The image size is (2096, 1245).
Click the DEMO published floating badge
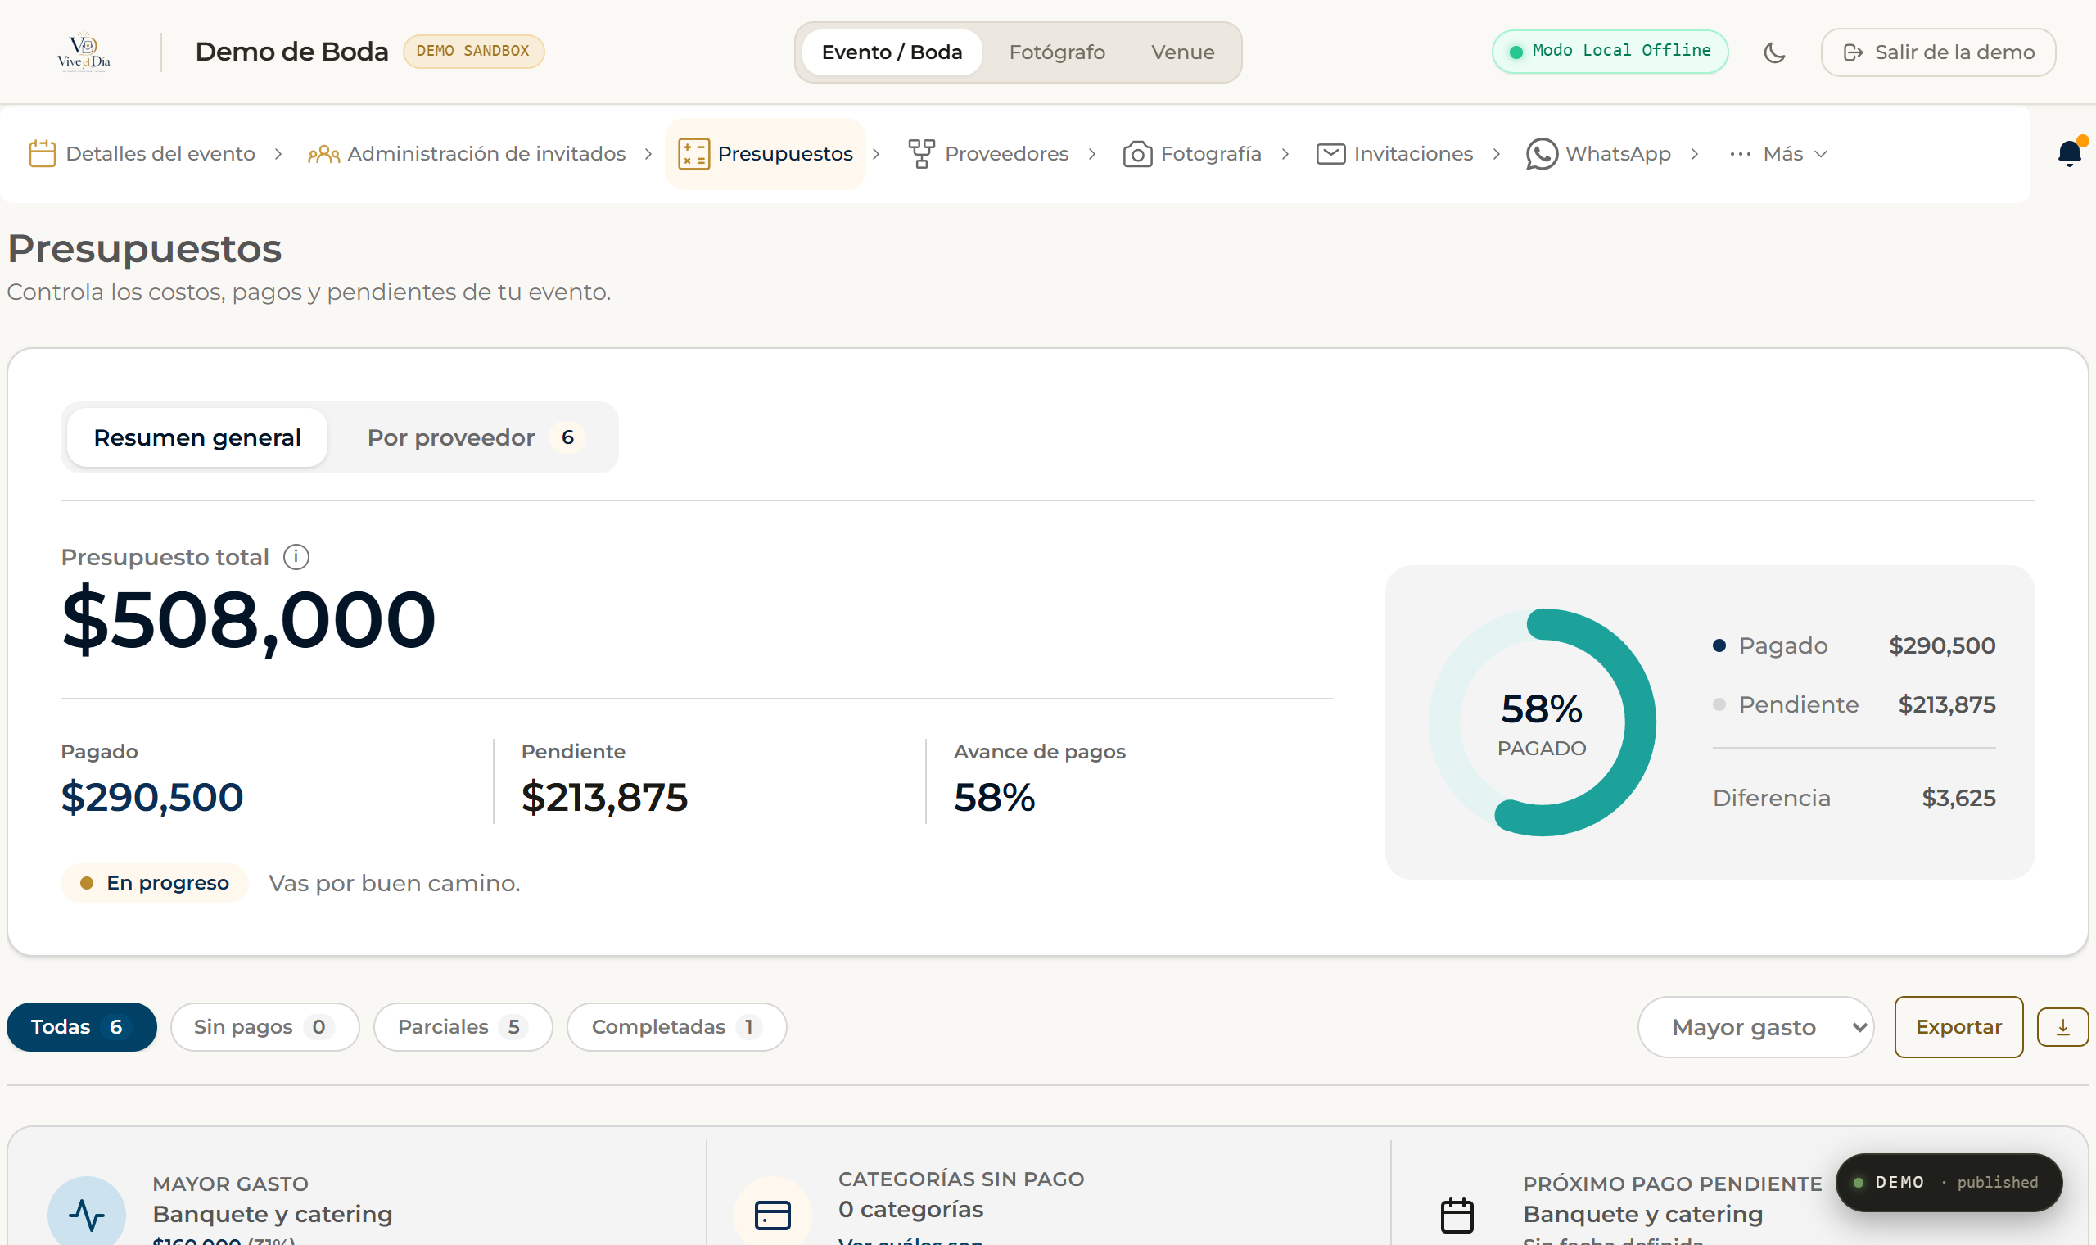1949,1182
